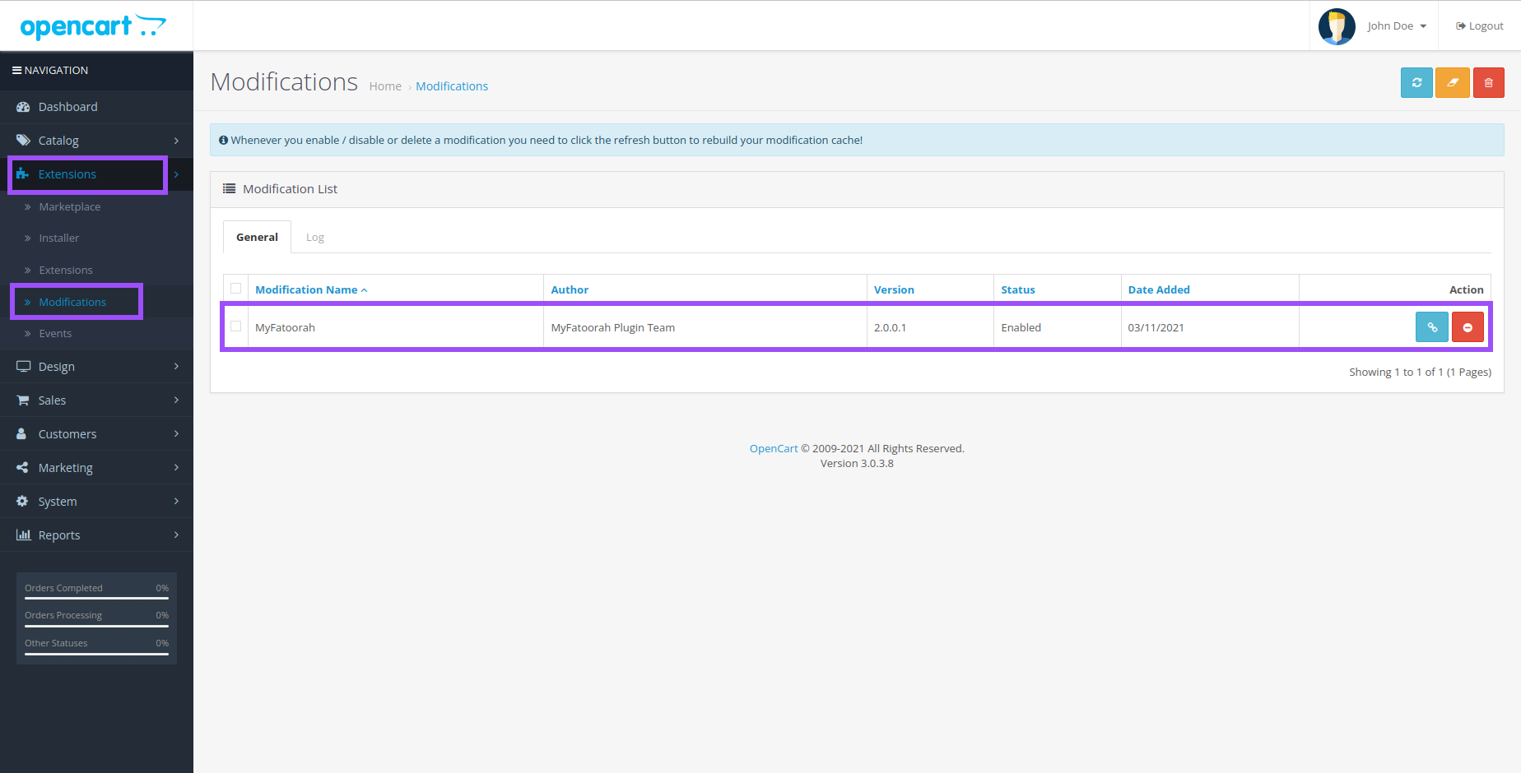The height and width of the screenshot is (773, 1521).
Task: Click the blue link button for MyFatoorah
Action: tap(1432, 327)
